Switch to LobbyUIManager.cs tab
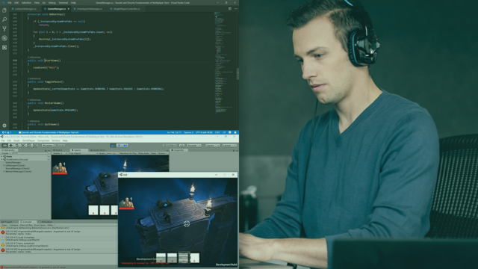The height and width of the screenshot is (269, 478). tap(25, 9)
